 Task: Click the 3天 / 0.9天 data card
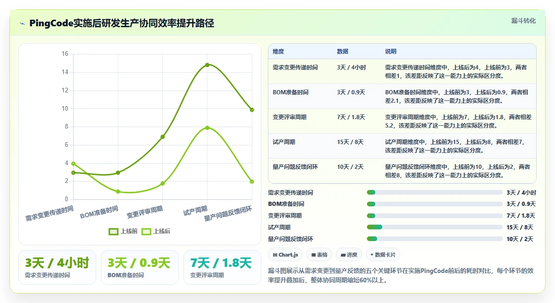click(140, 267)
